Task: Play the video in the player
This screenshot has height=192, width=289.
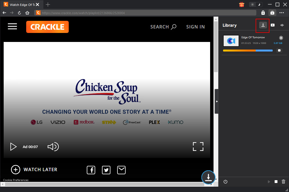Action: 13,147
